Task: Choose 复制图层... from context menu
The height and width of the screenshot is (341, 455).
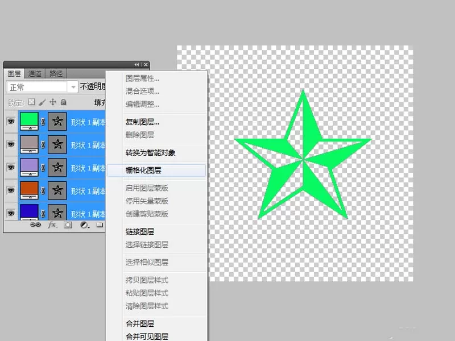Action: [x=156, y=122]
